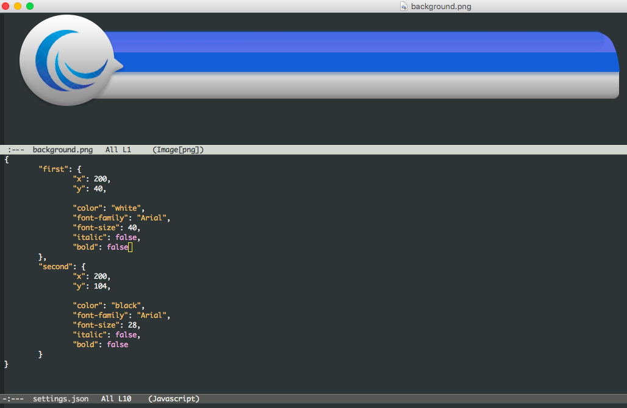Close the window with the red button
This screenshot has height=408, width=627.
coord(5,6)
